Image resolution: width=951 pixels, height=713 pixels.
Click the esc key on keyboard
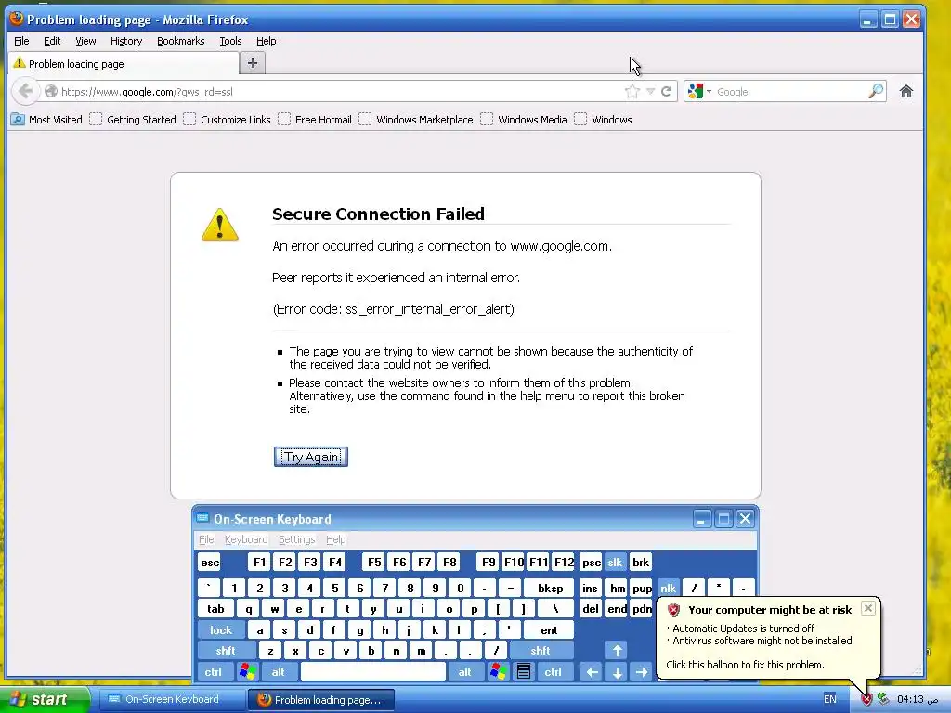pos(210,563)
